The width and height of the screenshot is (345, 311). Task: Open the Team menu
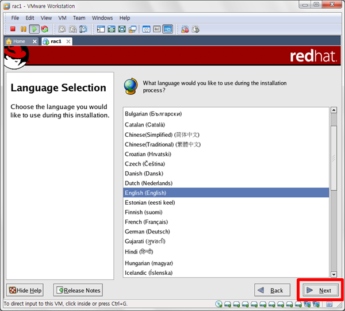click(79, 18)
